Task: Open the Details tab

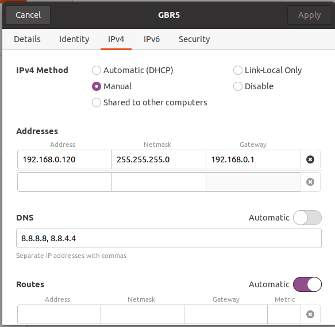Action: 27,39
